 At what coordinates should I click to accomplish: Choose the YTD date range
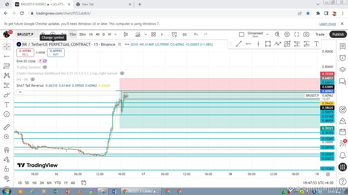point(58,183)
